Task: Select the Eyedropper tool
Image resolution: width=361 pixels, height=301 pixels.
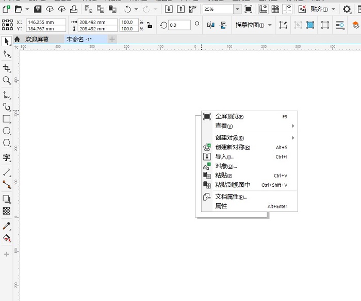Action: tap(7, 226)
